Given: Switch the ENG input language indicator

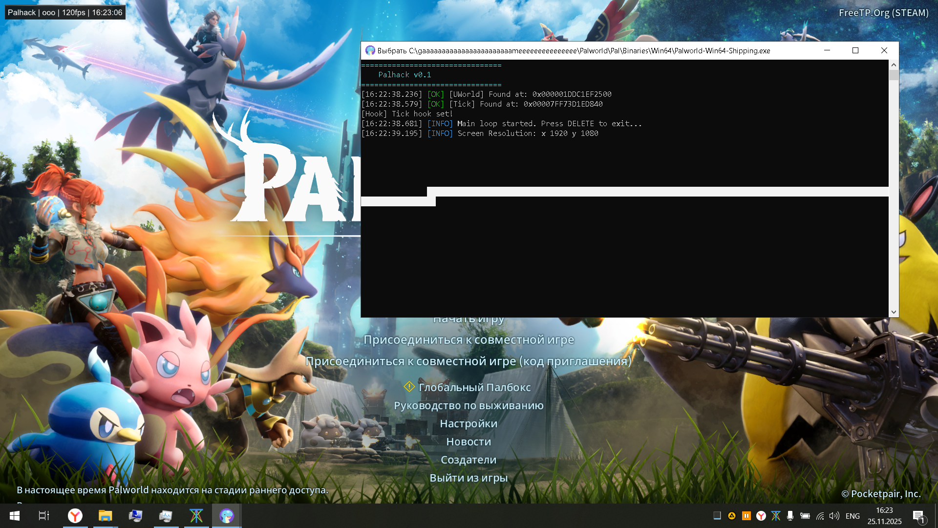Looking at the screenshot, I should click(x=853, y=516).
